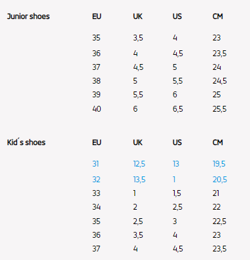Click Kid's EU size 33 cell

96,193
